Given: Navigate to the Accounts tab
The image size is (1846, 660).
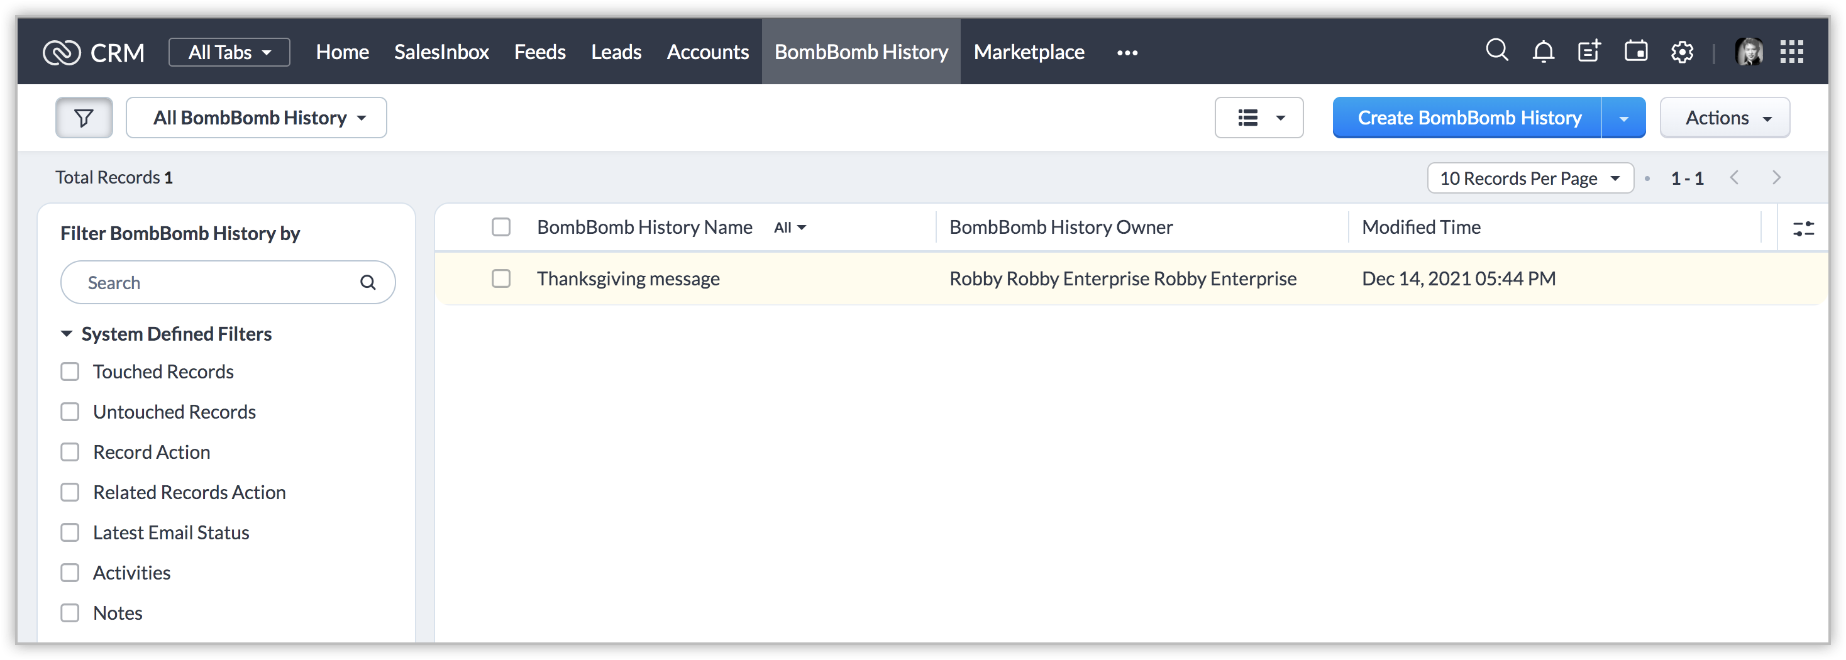Looking at the screenshot, I should (x=707, y=52).
